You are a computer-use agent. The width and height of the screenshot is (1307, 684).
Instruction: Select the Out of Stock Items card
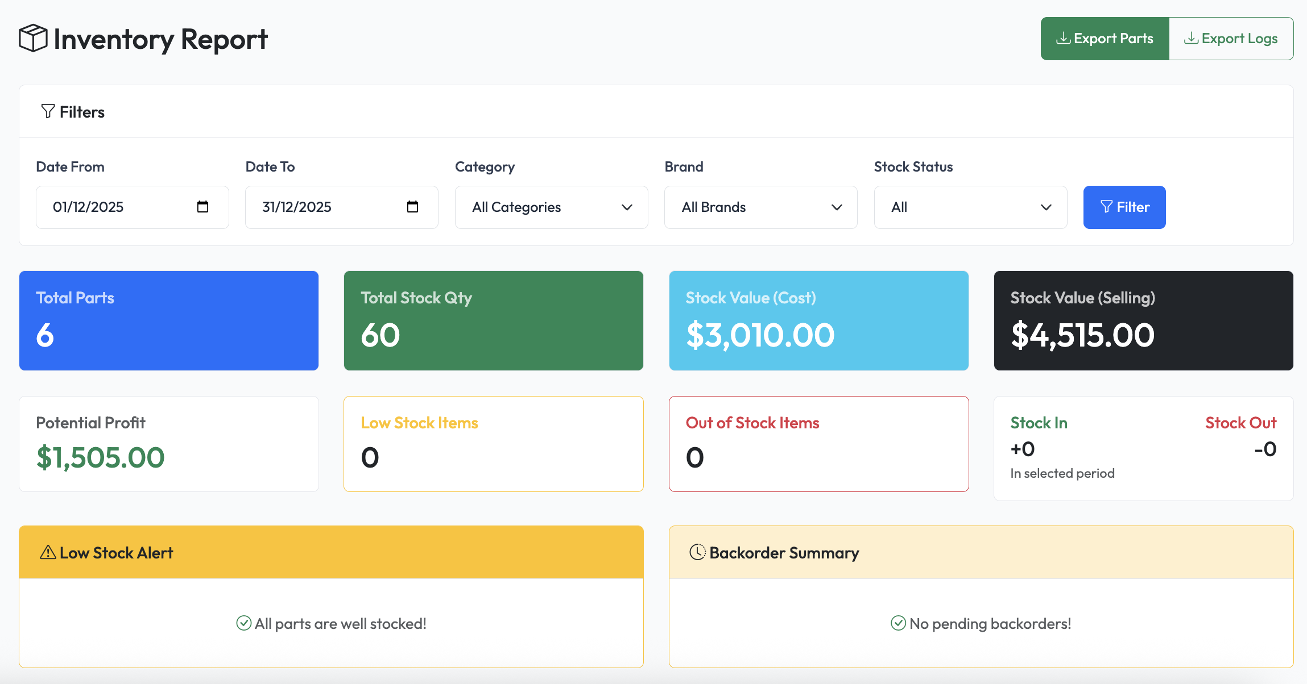(x=818, y=444)
